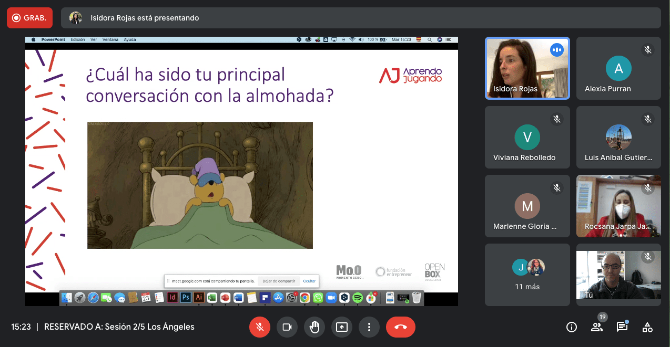Viewport: 670px width, 347px height.
Task: Click the GRAB. recording indicator
Action: coord(29,18)
